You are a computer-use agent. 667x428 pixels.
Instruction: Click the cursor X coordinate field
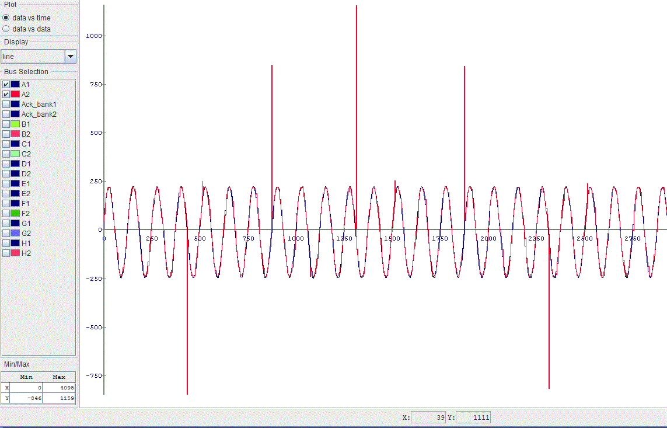(428, 417)
